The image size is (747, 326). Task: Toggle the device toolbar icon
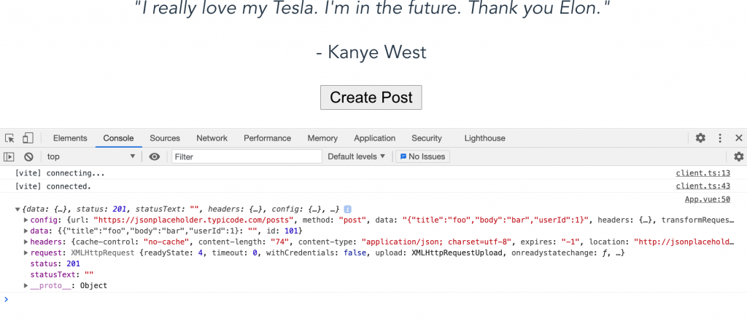click(x=28, y=138)
